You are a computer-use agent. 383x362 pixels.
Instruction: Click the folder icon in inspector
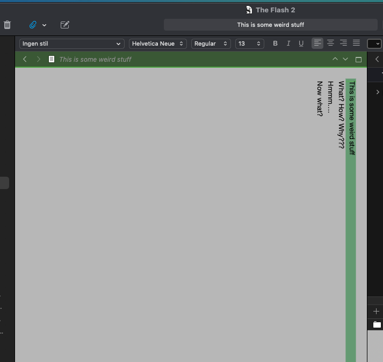point(377,324)
